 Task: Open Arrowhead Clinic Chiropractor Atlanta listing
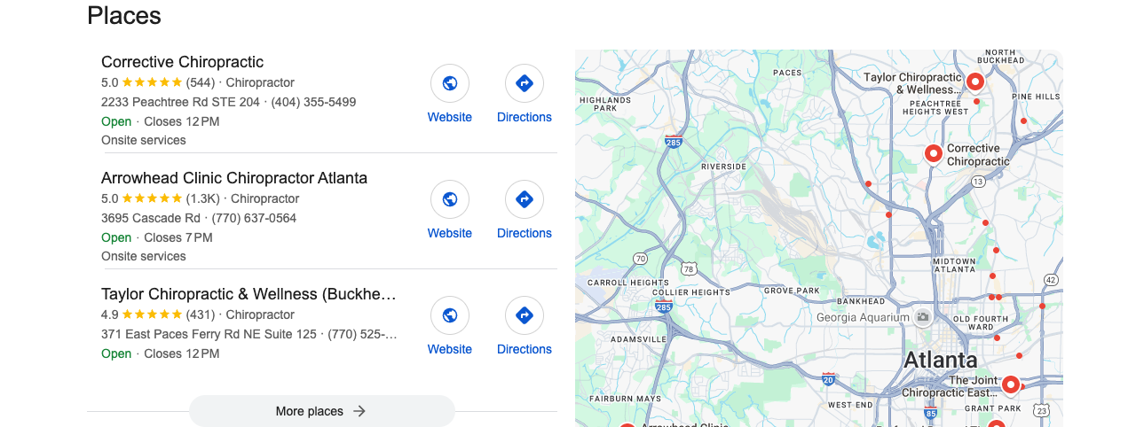point(234,178)
